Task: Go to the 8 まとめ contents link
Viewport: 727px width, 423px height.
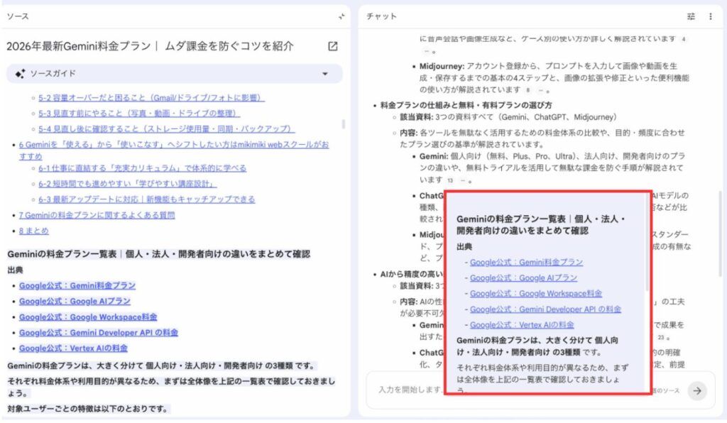Action: pos(34,231)
